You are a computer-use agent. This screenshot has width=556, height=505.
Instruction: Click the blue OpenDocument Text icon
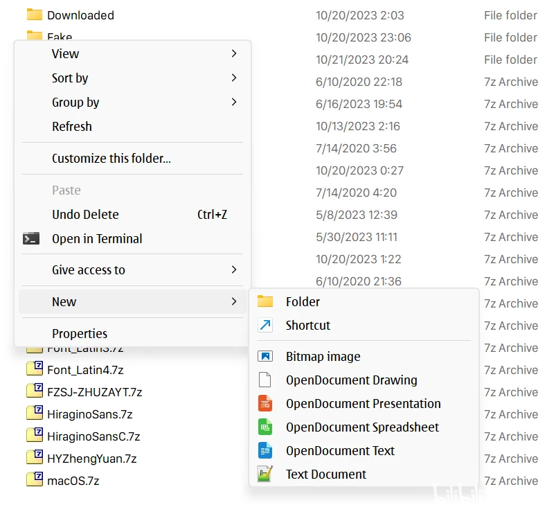[x=265, y=451]
